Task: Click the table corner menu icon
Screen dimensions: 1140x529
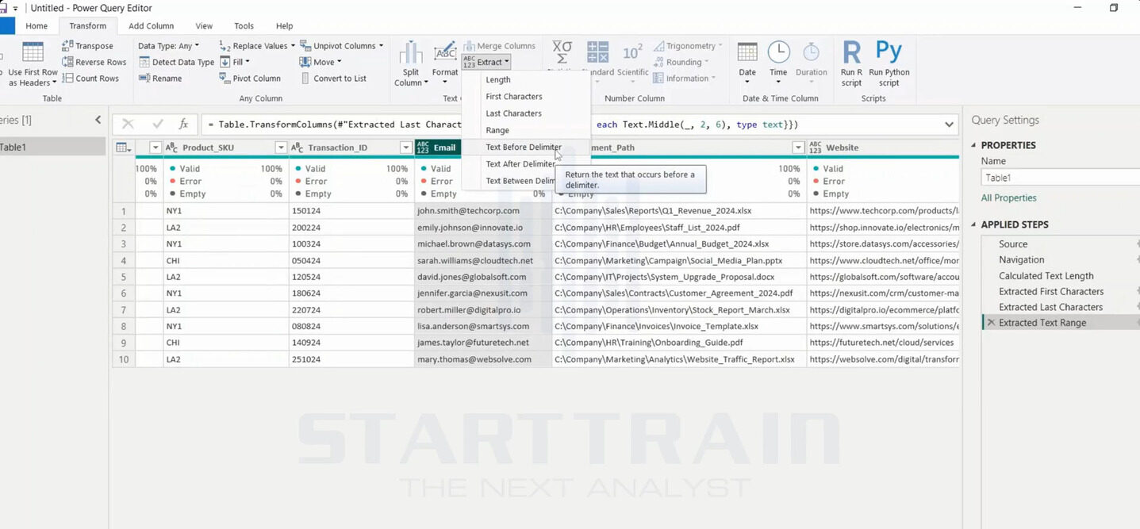Action: tap(123, 148)
